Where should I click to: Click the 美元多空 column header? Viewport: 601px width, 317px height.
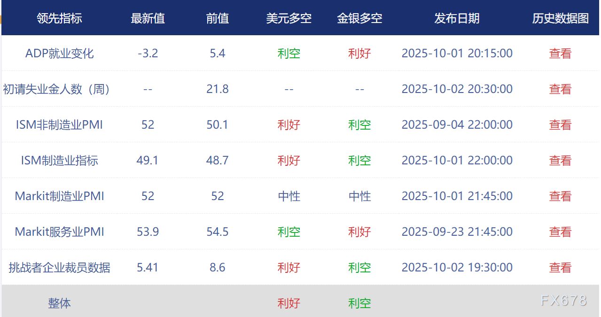[x=289, y=18]
